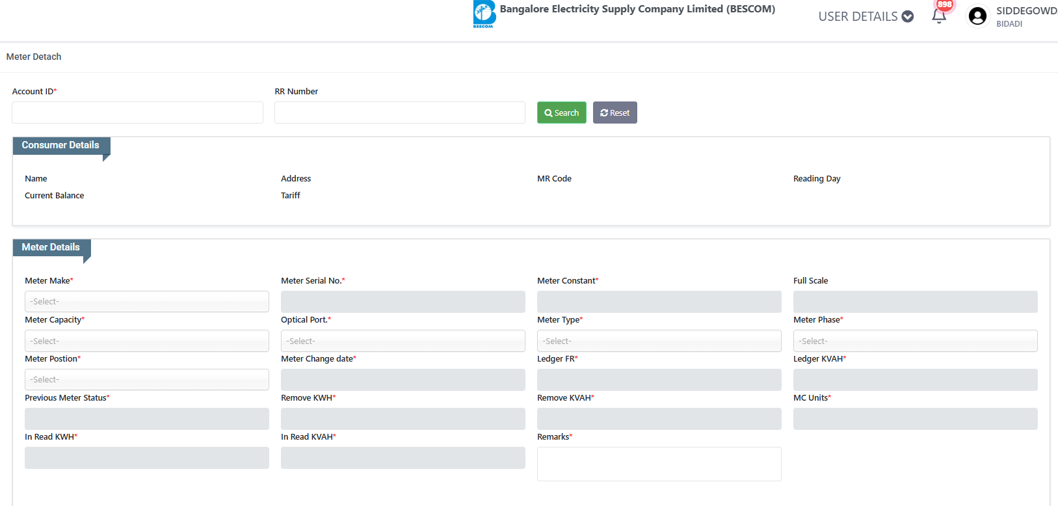
Task: Click the Meter Change date field
Action: click(403, 380)
